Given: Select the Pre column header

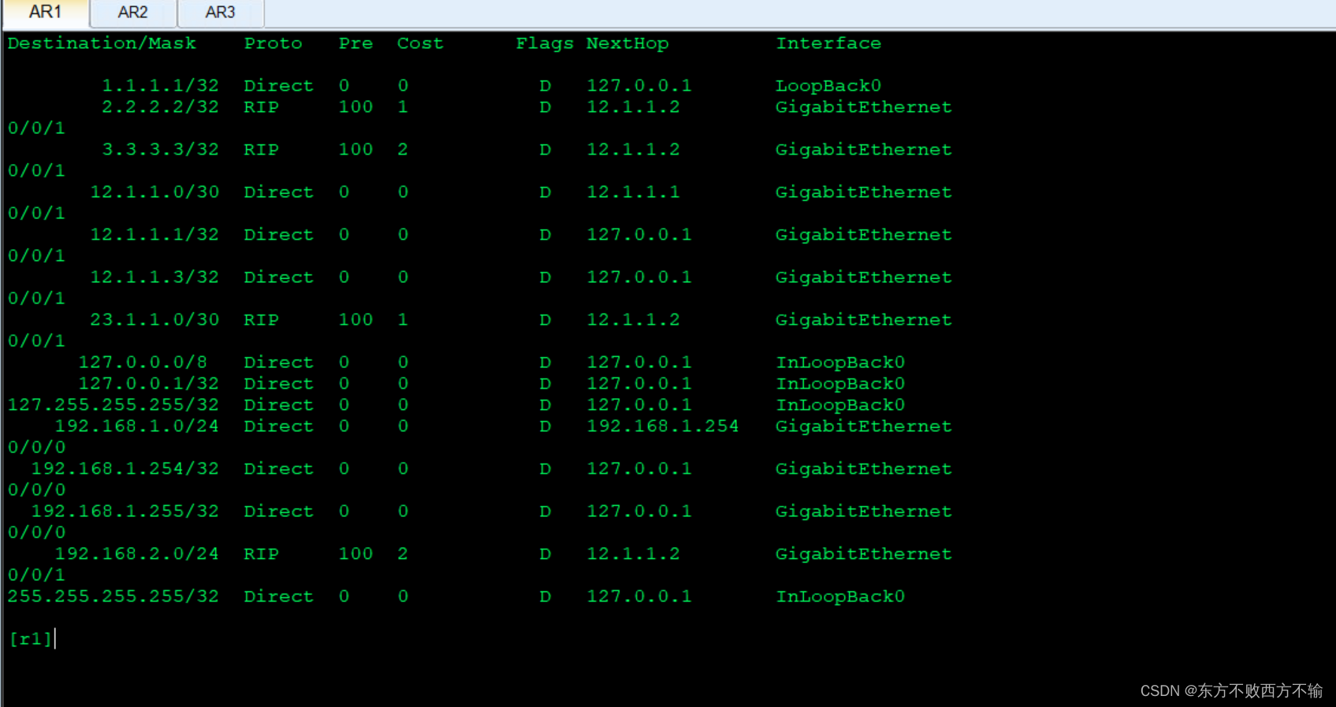Looking at the screenshot, I should tap(355, 43).
